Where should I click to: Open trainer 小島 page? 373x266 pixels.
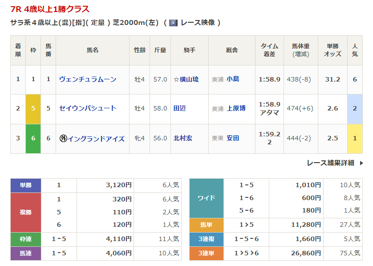pos(233,79)
